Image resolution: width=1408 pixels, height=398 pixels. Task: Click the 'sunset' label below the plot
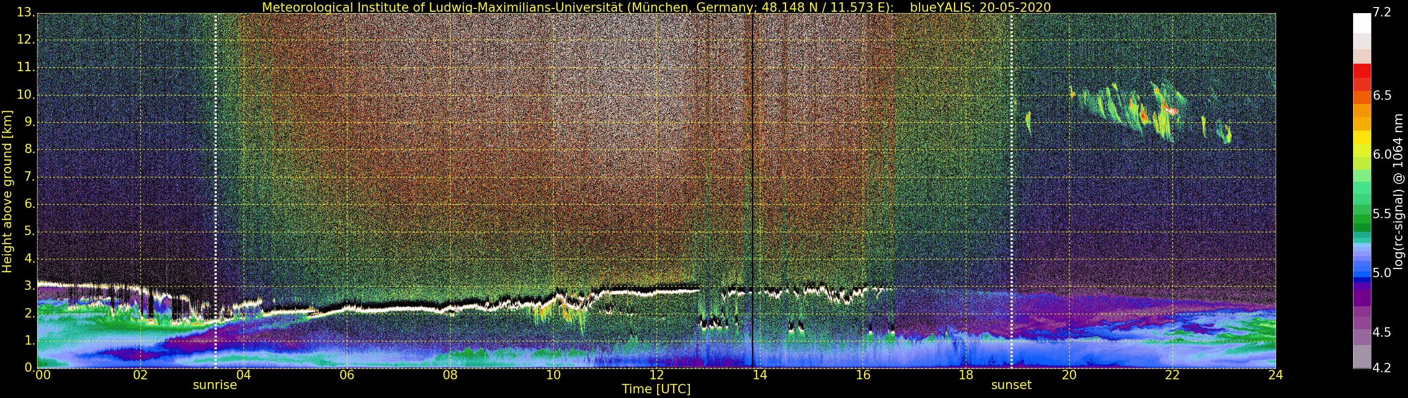1011,385
